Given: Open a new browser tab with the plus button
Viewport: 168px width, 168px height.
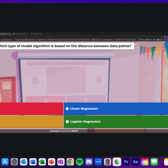Looking at the screenshot, I should pyautogui.click(x=50, y=34).
